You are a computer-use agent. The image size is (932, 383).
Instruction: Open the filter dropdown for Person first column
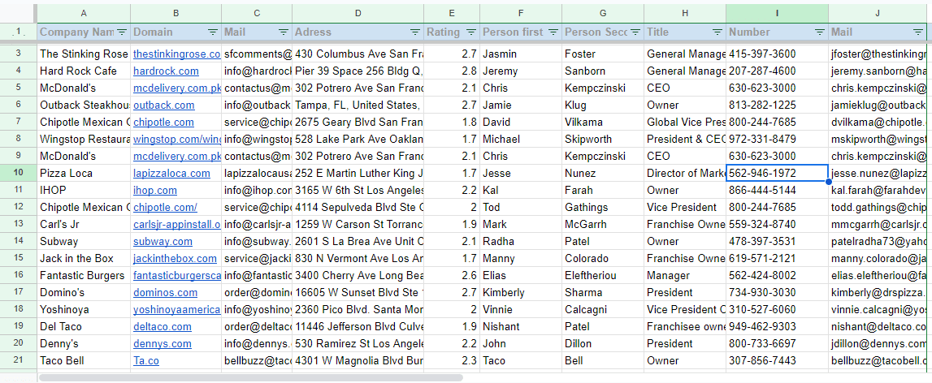pos(553,32)
